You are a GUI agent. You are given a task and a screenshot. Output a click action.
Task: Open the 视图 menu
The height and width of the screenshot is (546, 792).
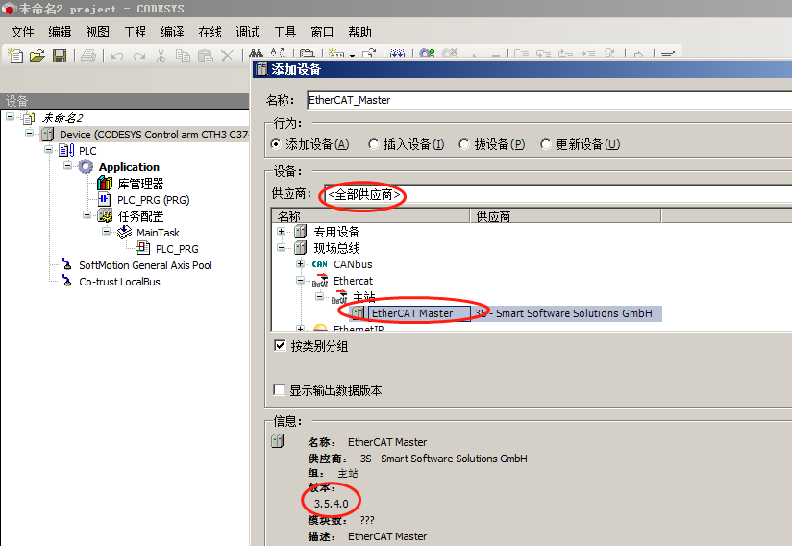point(97,32)
